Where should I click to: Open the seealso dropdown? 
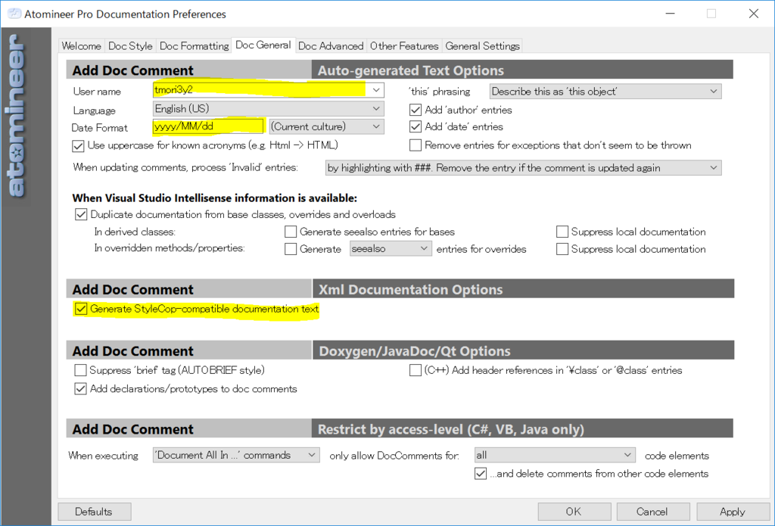click(x=391, y=249)
